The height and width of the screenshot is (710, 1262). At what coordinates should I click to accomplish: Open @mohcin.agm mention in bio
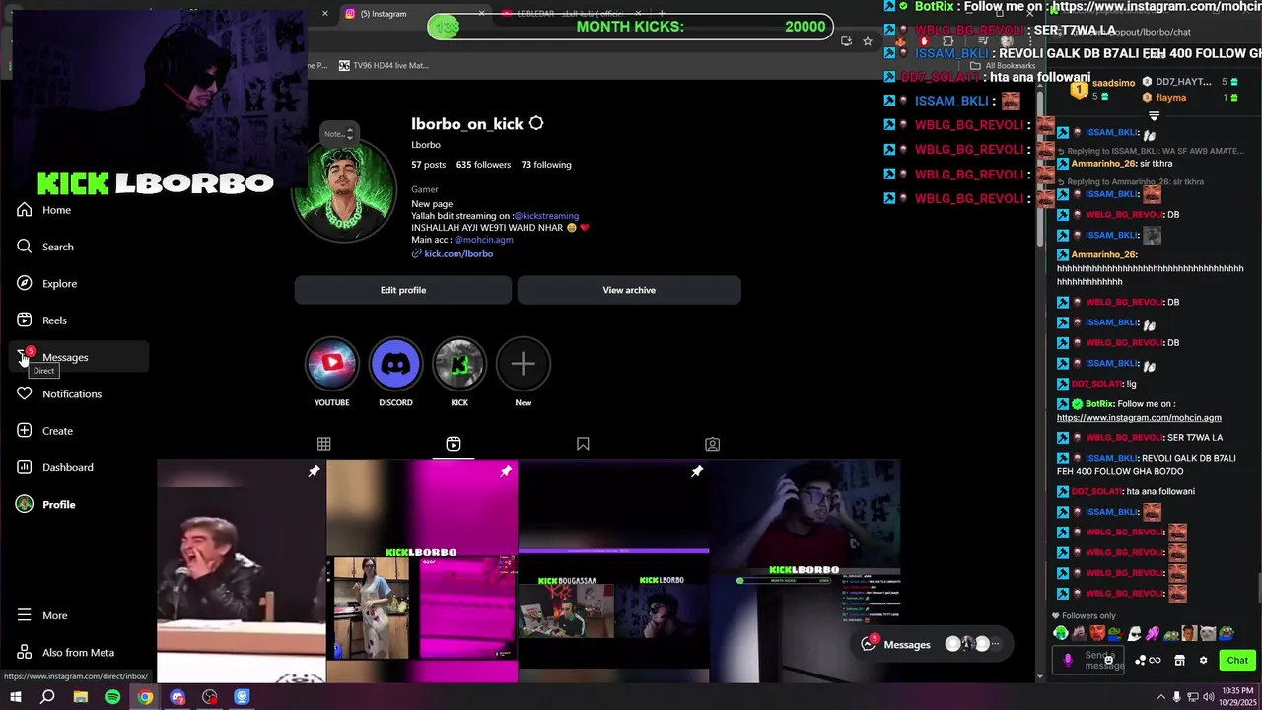point(483,240)
